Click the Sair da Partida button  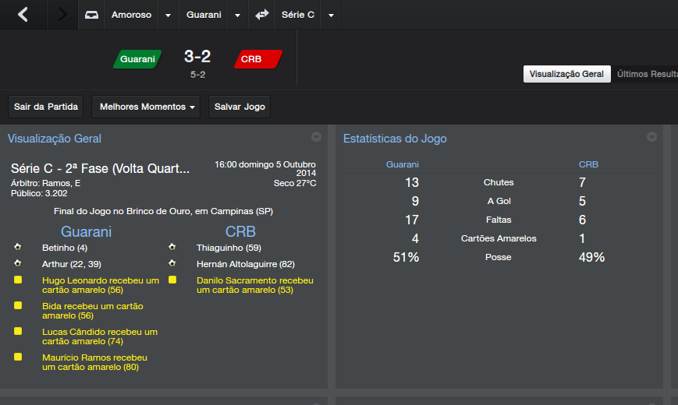45,107
